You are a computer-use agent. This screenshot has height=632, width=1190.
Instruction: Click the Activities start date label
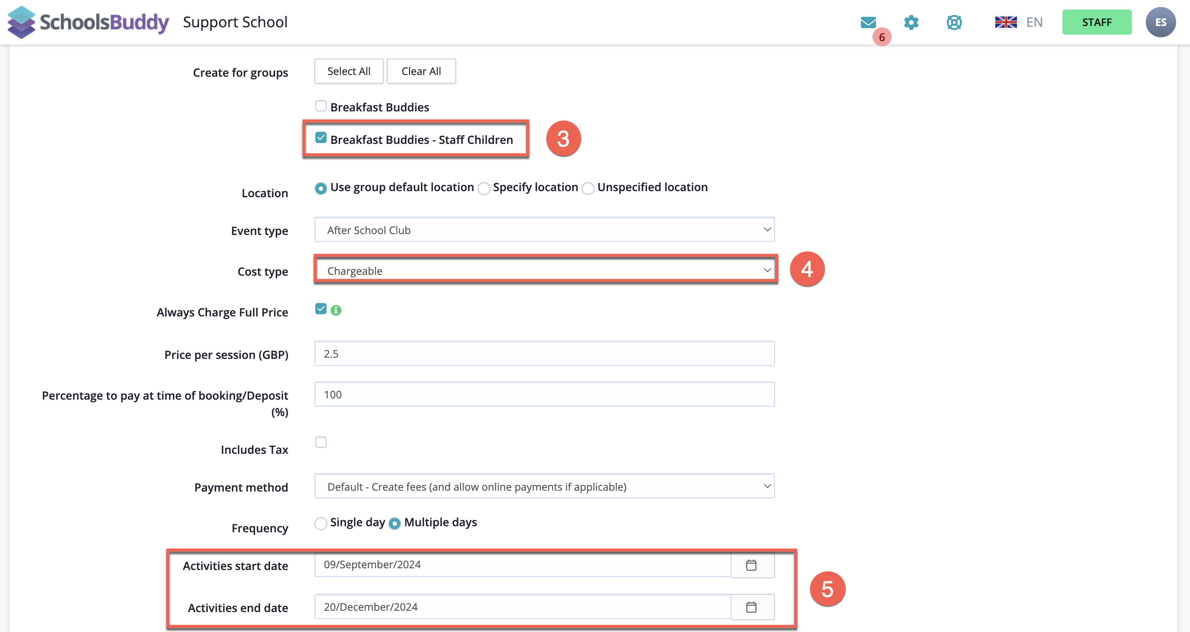(x=235, y=566)
